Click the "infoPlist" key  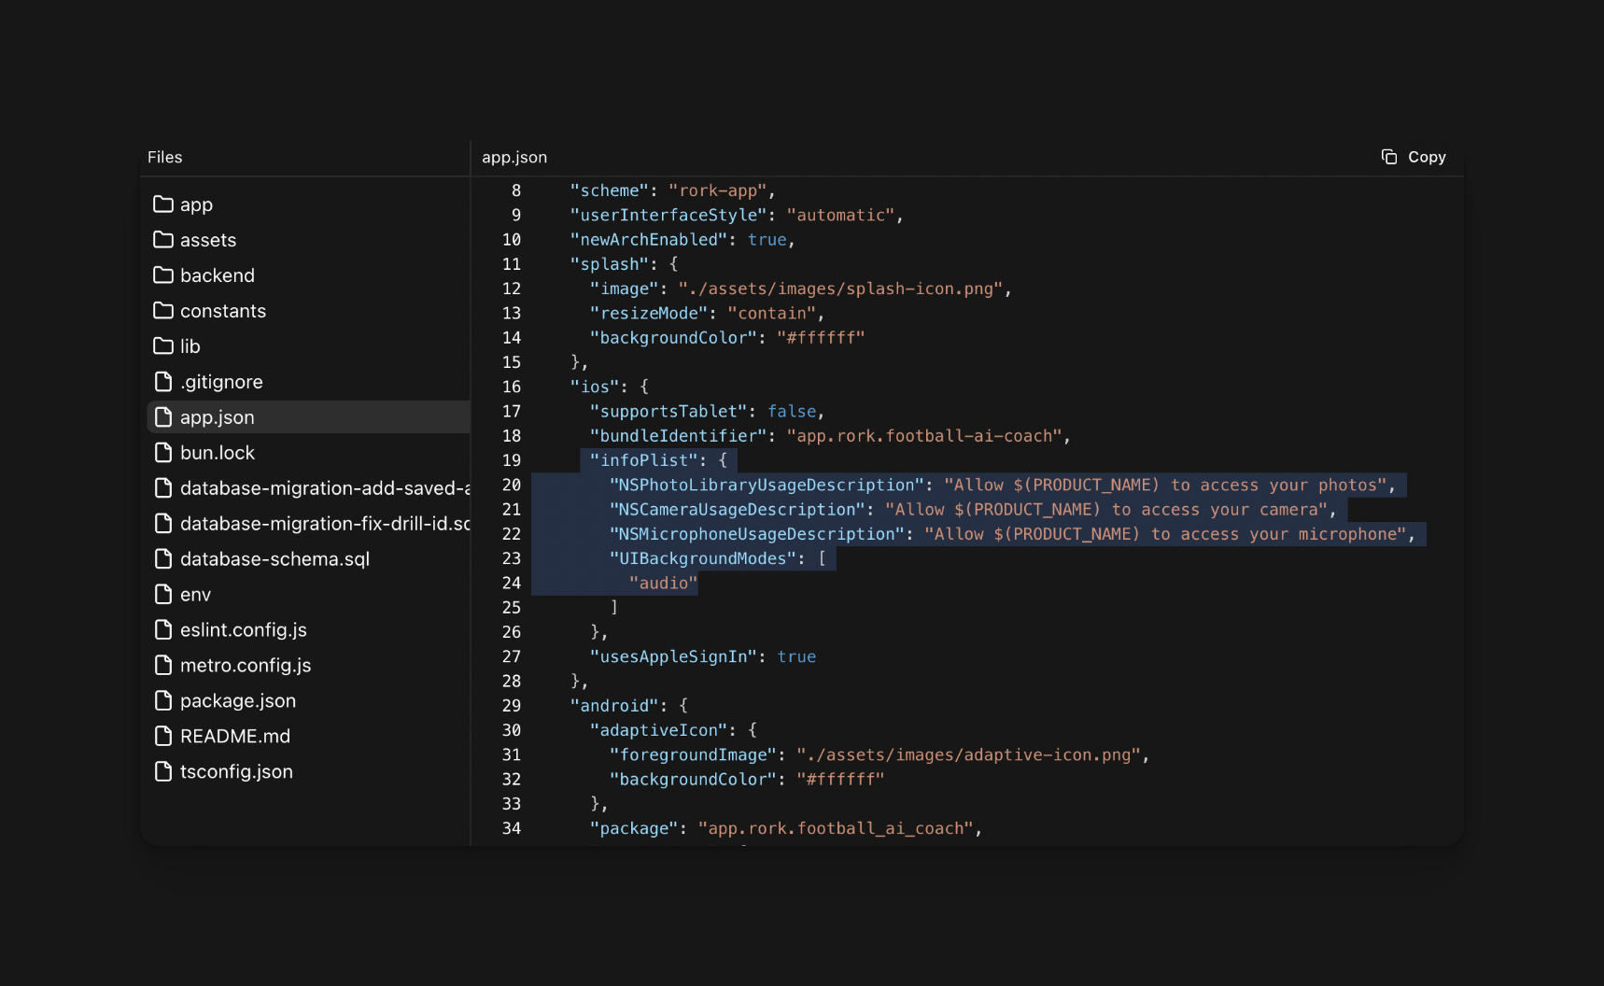click(643, 460)
